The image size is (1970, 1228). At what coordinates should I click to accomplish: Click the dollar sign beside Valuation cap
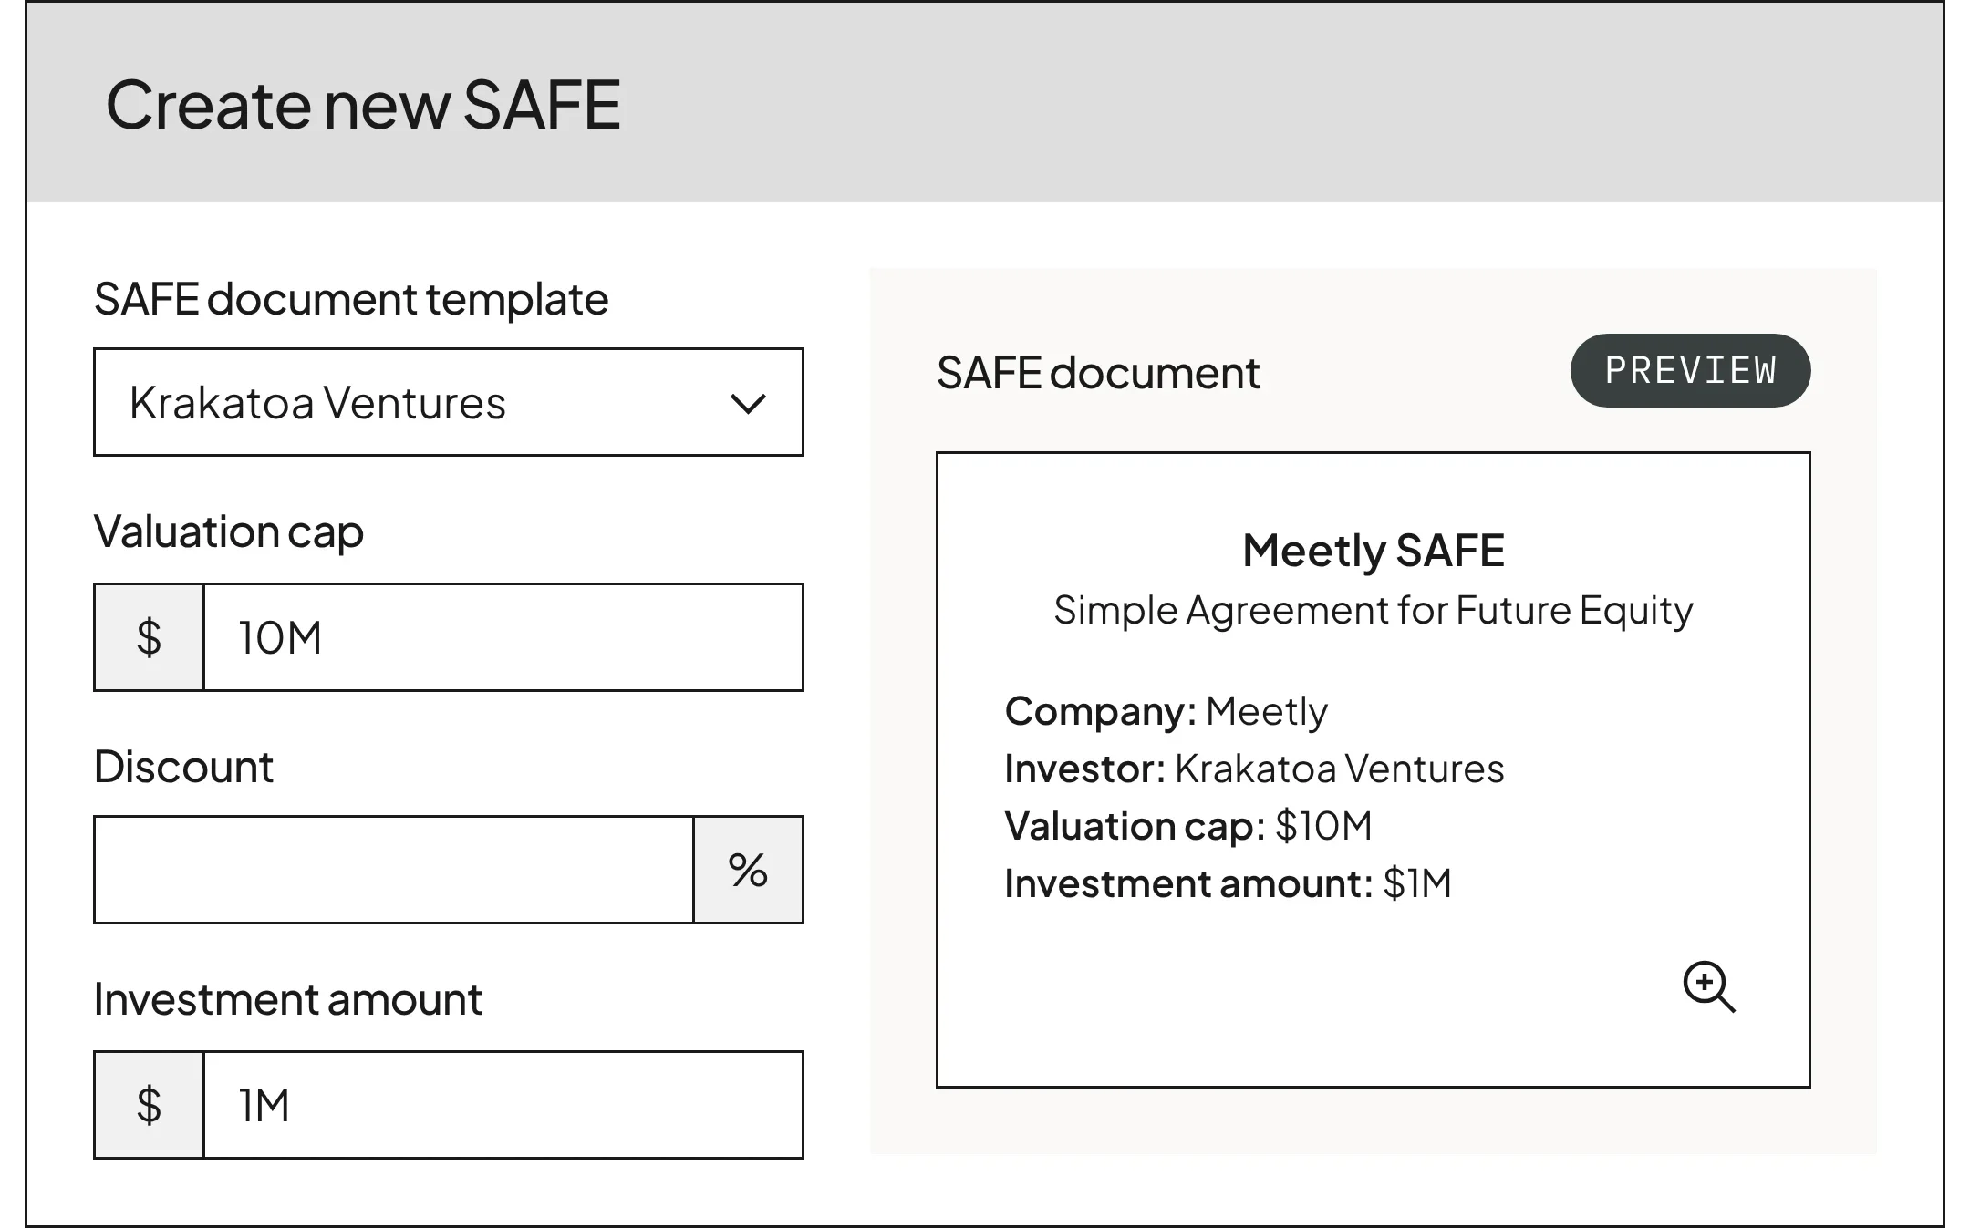click(149, 637)
